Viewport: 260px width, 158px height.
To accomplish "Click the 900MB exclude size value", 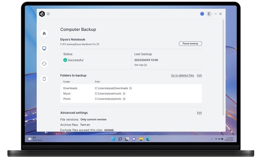I will pos(109,130).
